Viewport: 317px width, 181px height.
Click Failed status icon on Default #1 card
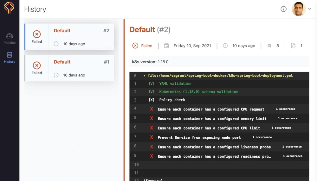[x=37, y=66]
